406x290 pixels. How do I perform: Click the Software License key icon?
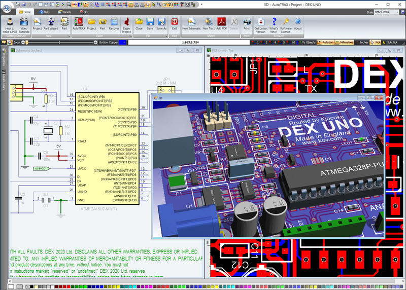(x=286, y=25)
